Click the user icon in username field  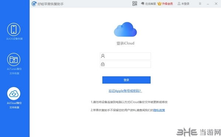point(103,56)
